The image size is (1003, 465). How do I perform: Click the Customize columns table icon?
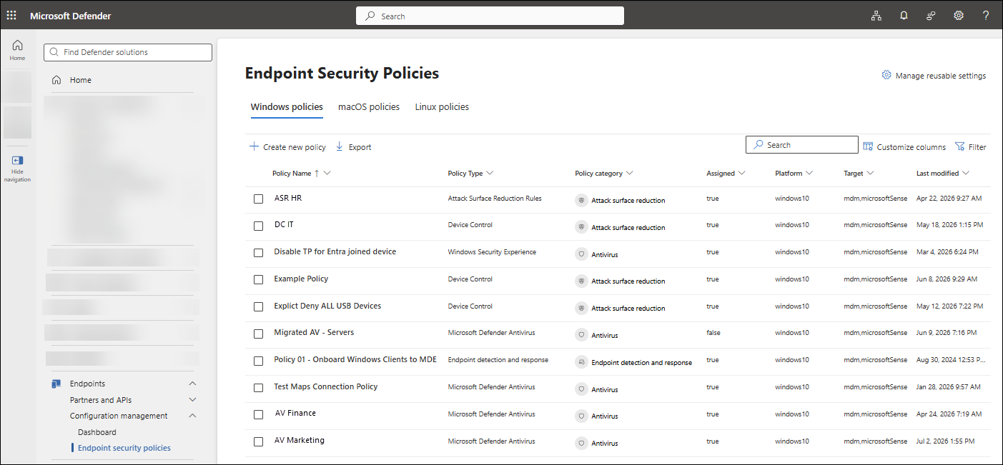coord(868,146)
